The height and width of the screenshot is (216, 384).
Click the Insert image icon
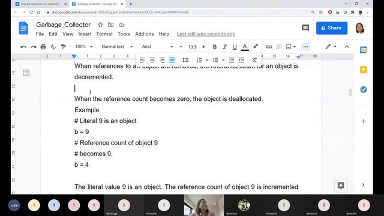pos(289,47)
